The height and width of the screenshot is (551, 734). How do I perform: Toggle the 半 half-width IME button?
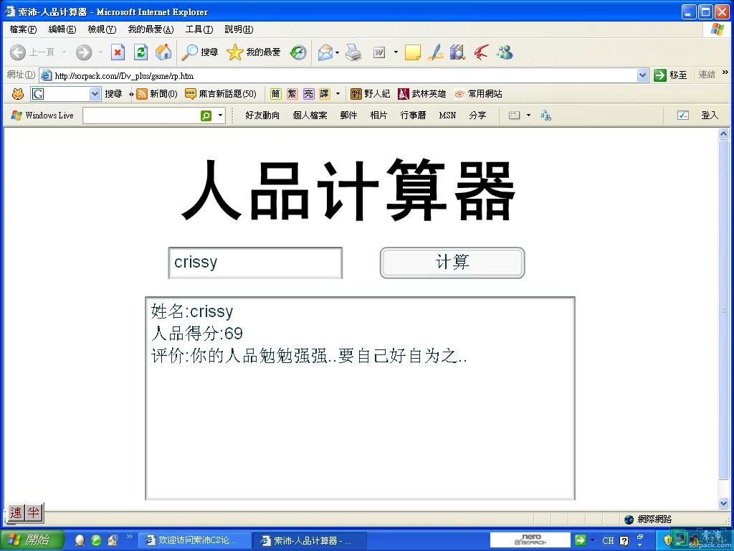point(33,512)
